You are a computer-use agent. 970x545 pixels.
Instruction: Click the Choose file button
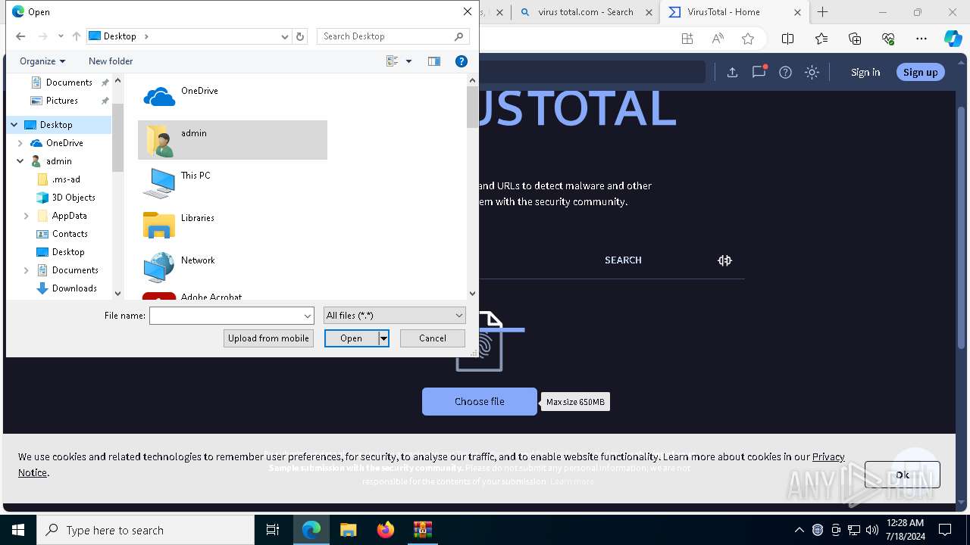pos(479,401)
